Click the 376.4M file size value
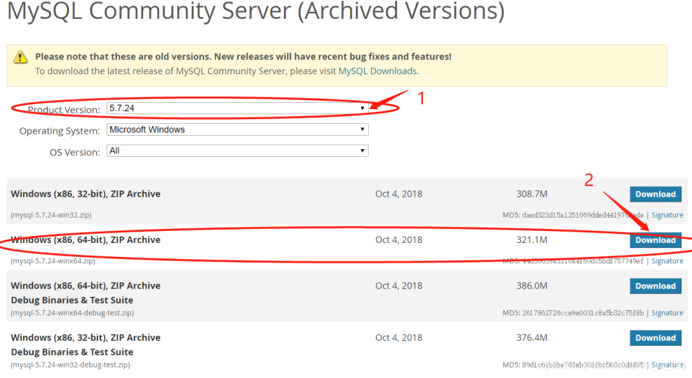The width and height of the screenshot is (692, 378). (x=532, y=337)
